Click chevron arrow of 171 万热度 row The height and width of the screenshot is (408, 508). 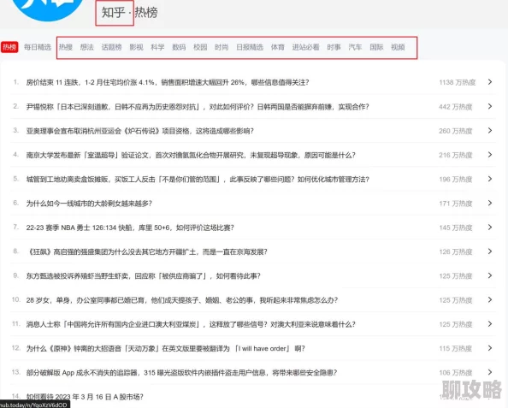pyautogui.click(x=490, y=204)
